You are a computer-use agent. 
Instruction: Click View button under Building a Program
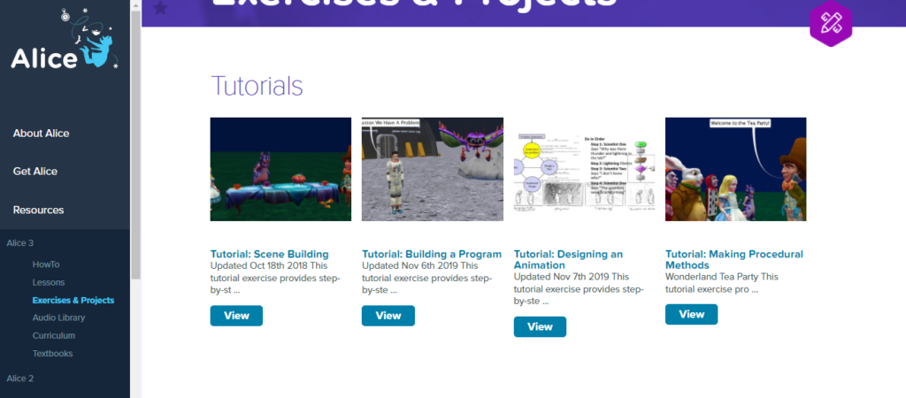[388, 316]
